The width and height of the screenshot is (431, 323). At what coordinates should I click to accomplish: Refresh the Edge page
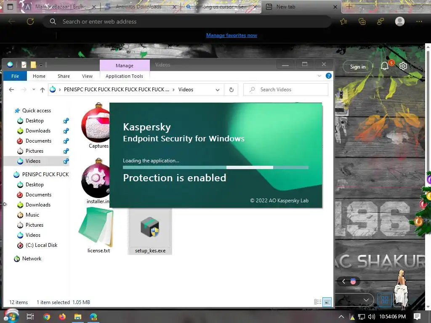(x=30, y=21)
